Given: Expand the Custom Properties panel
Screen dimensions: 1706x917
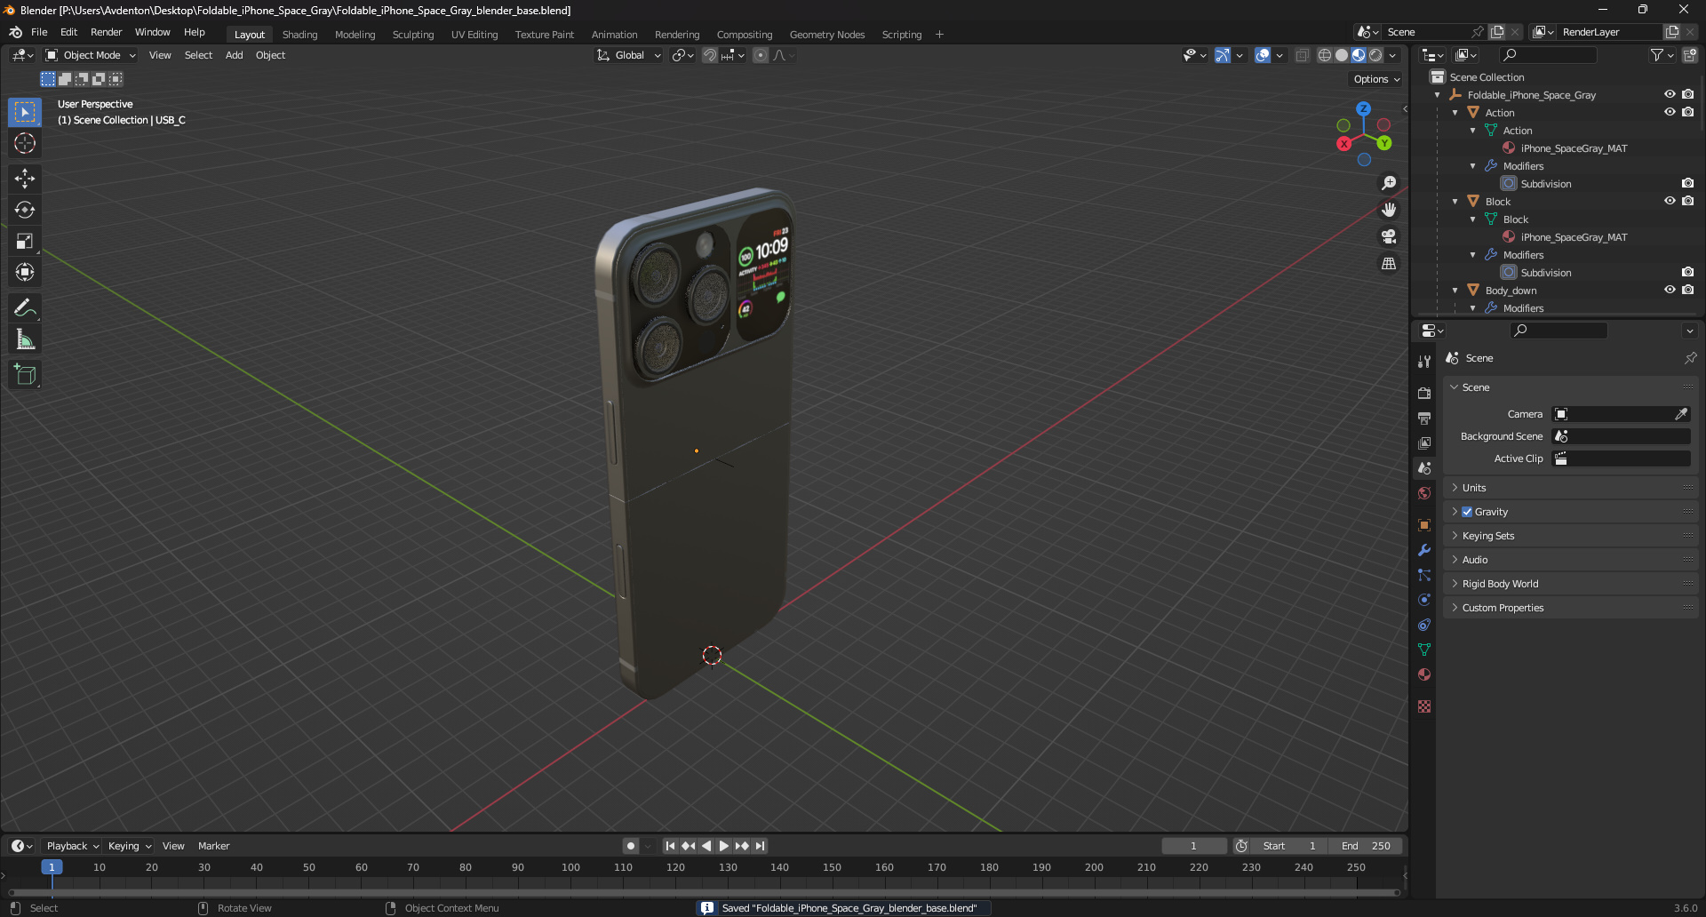Looking at the screenshot, I should [x=1503, y=608].
